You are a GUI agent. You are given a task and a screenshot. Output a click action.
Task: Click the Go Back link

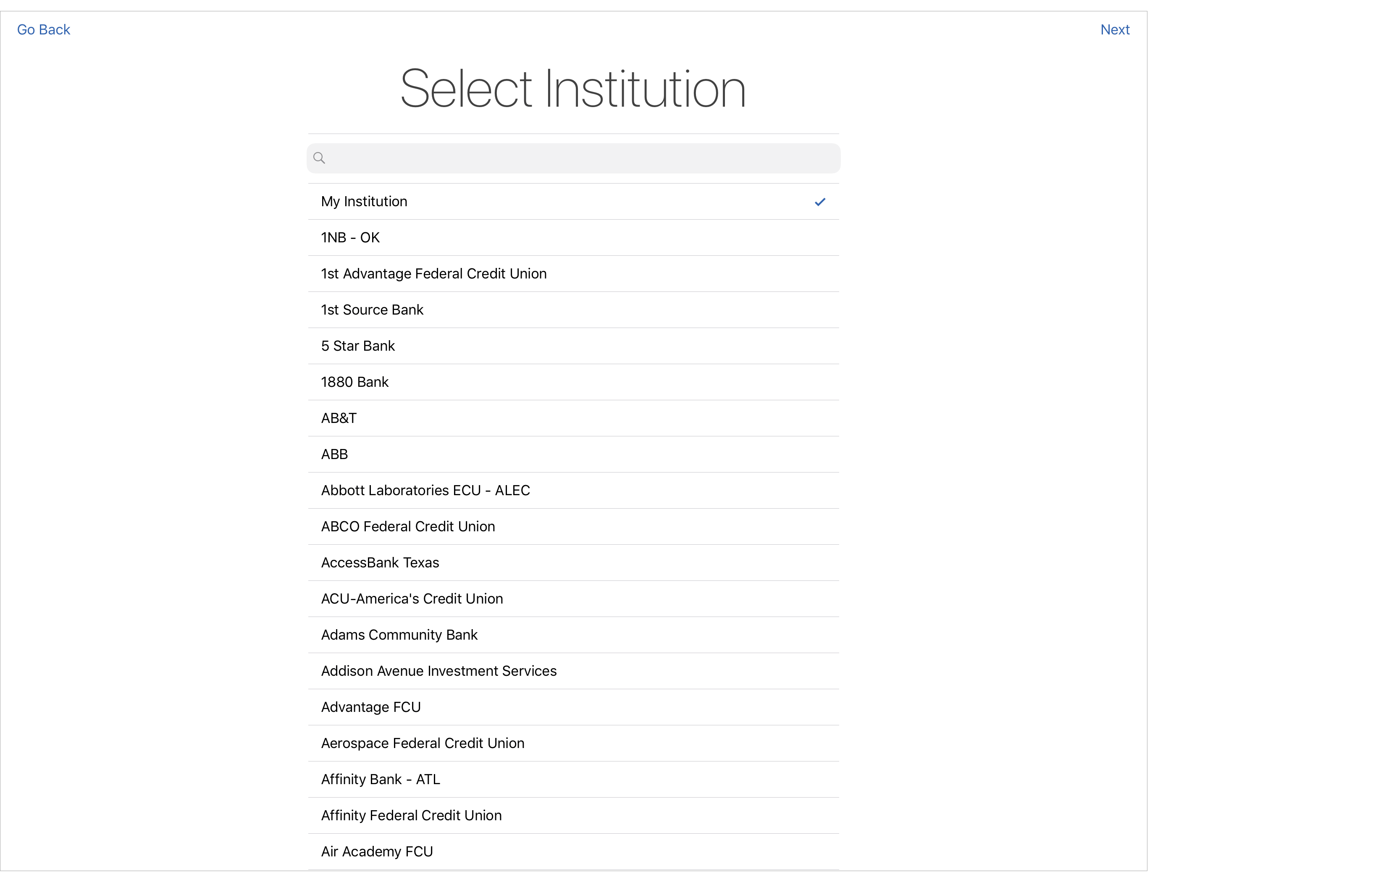click(43, 29)
